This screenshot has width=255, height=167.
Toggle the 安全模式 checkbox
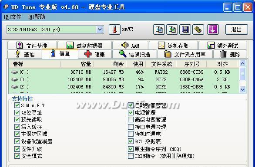(x=17, y=156)
